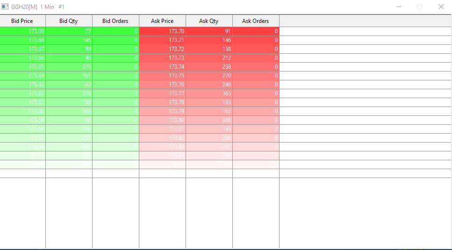Select bid price 173.65
Image resolution: width=452 pixels, height=250 pixels.
(x=22, y=67)
